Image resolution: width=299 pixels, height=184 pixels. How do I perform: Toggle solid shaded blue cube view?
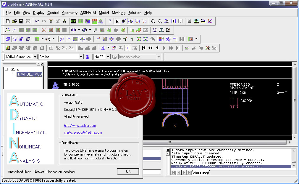pyautogui.click(x=21, y=39)
